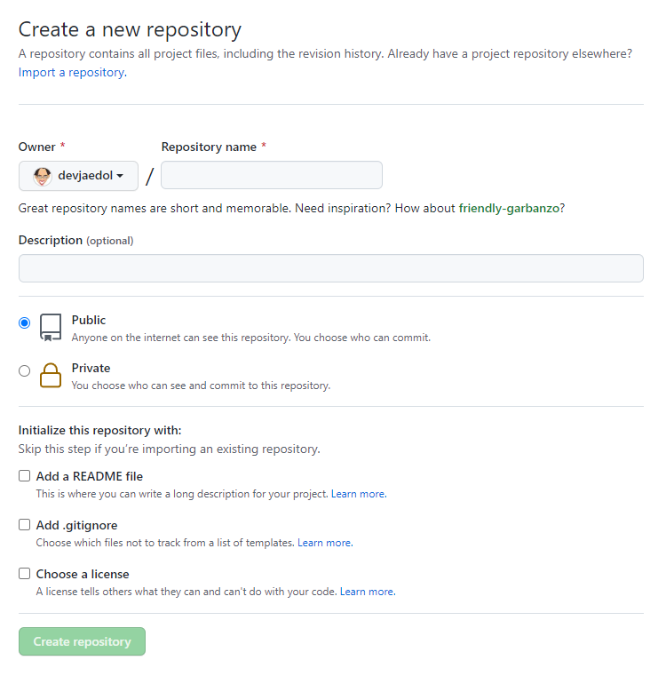The width and height of the screenshot is (666, 676).
Task: Click the private repository lock icon
Action: pyautogui.click(x=51, y=376)
